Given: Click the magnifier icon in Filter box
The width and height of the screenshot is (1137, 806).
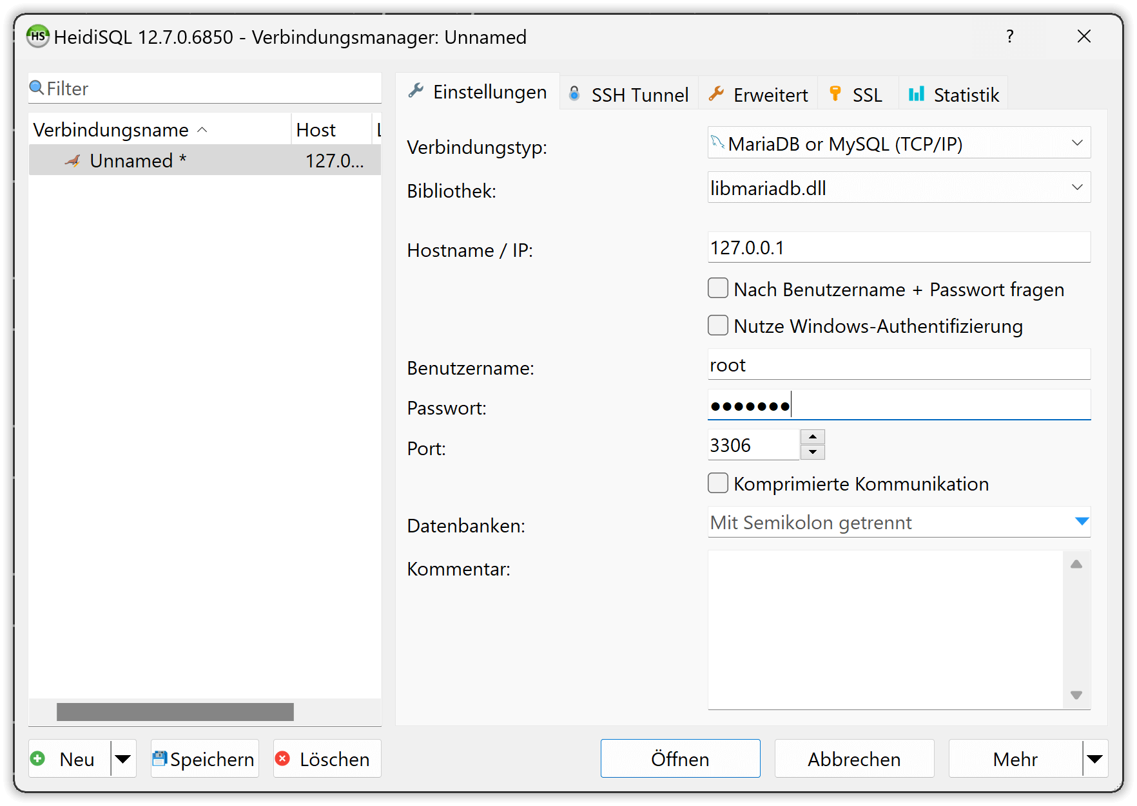Looking at the screenshot, I should coord(37,88).
